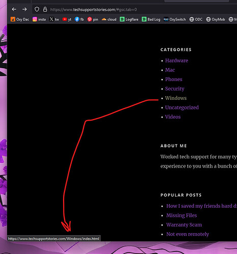Click the ABOUT ME heading

click(173, 146)
